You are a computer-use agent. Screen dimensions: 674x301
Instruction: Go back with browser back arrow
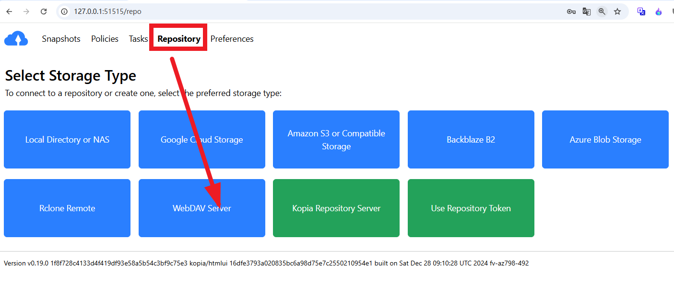[9, 12]
